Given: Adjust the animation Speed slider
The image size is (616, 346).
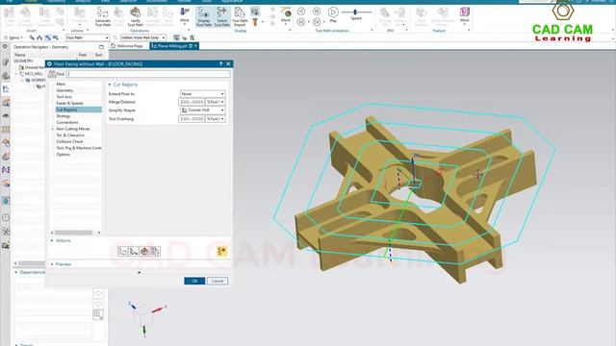Looking at the screenshot, I should [x=355, y=12].
